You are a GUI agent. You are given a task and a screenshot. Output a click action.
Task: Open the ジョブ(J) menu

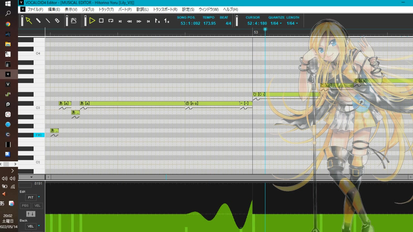pos(88,9)
